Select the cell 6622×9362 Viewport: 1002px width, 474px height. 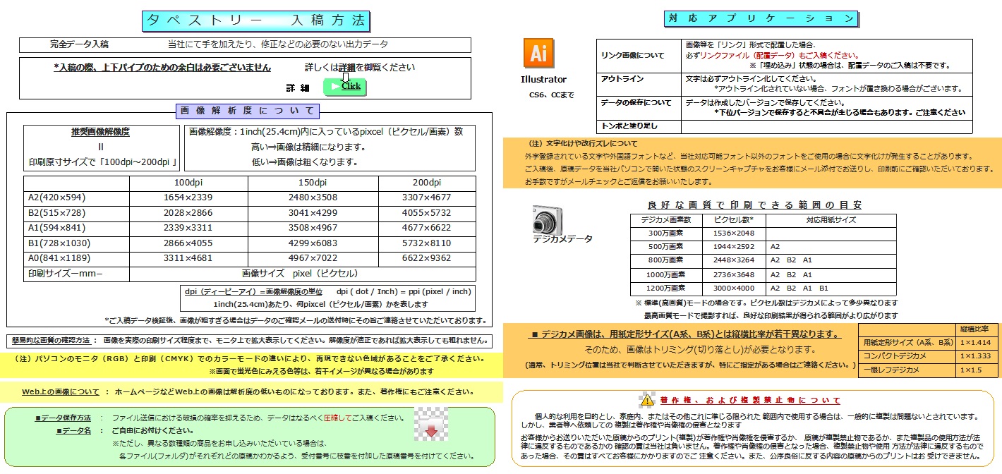[x=426, y=259]
